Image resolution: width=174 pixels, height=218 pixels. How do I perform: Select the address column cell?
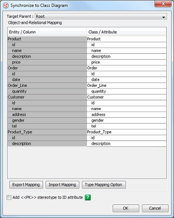pos(47,115)
